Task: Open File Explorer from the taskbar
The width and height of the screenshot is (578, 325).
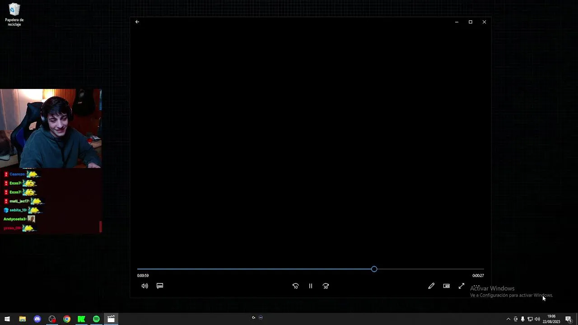Action: click(x=22, y=319)
